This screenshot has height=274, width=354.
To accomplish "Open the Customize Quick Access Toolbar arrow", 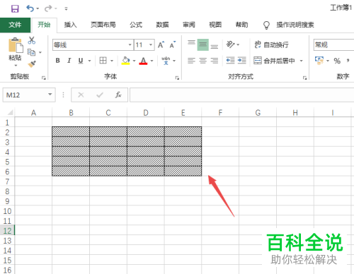I will (67, 9).
